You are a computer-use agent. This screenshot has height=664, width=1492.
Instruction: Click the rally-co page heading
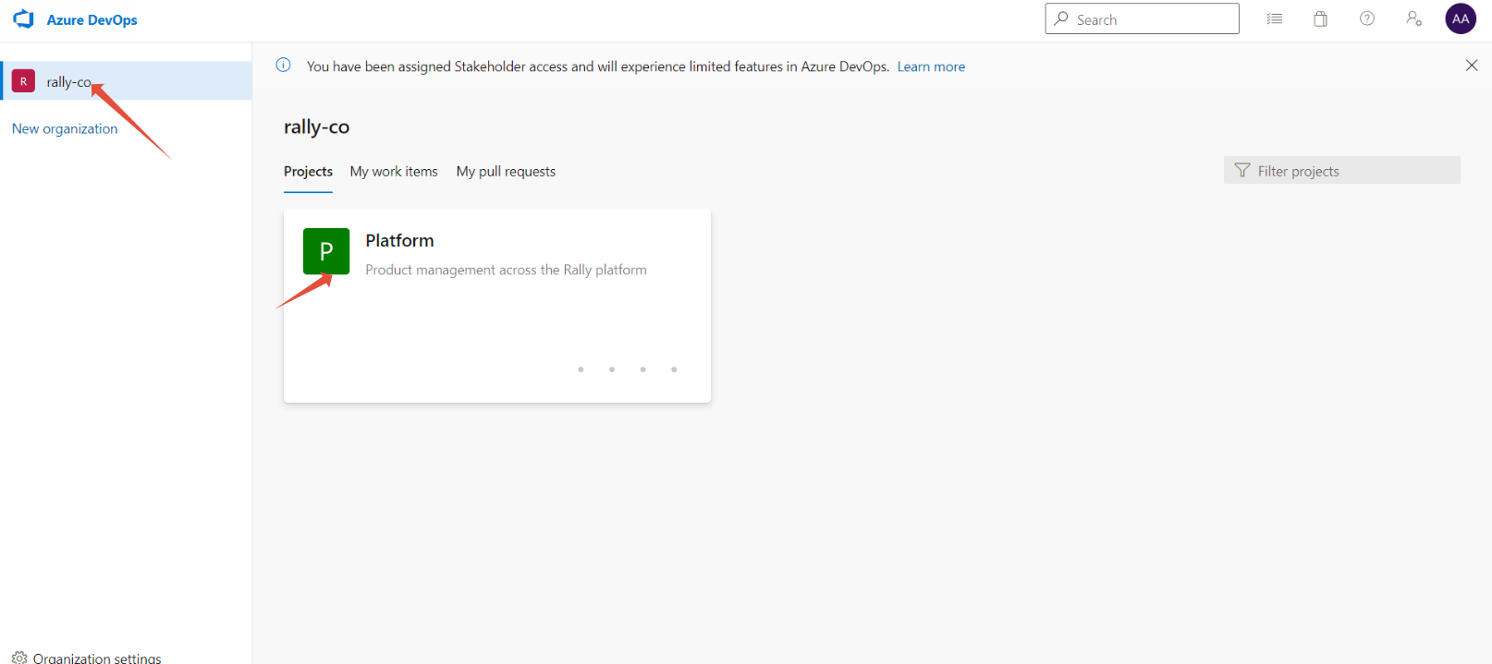(x=316, y=127)
